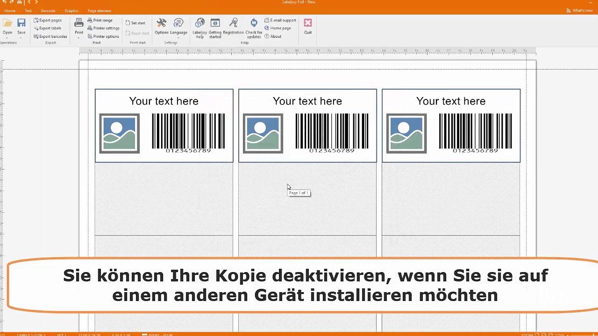Screen dimensions: 598x336
Task: Click What's new in title area
Action: click(579, 11)
